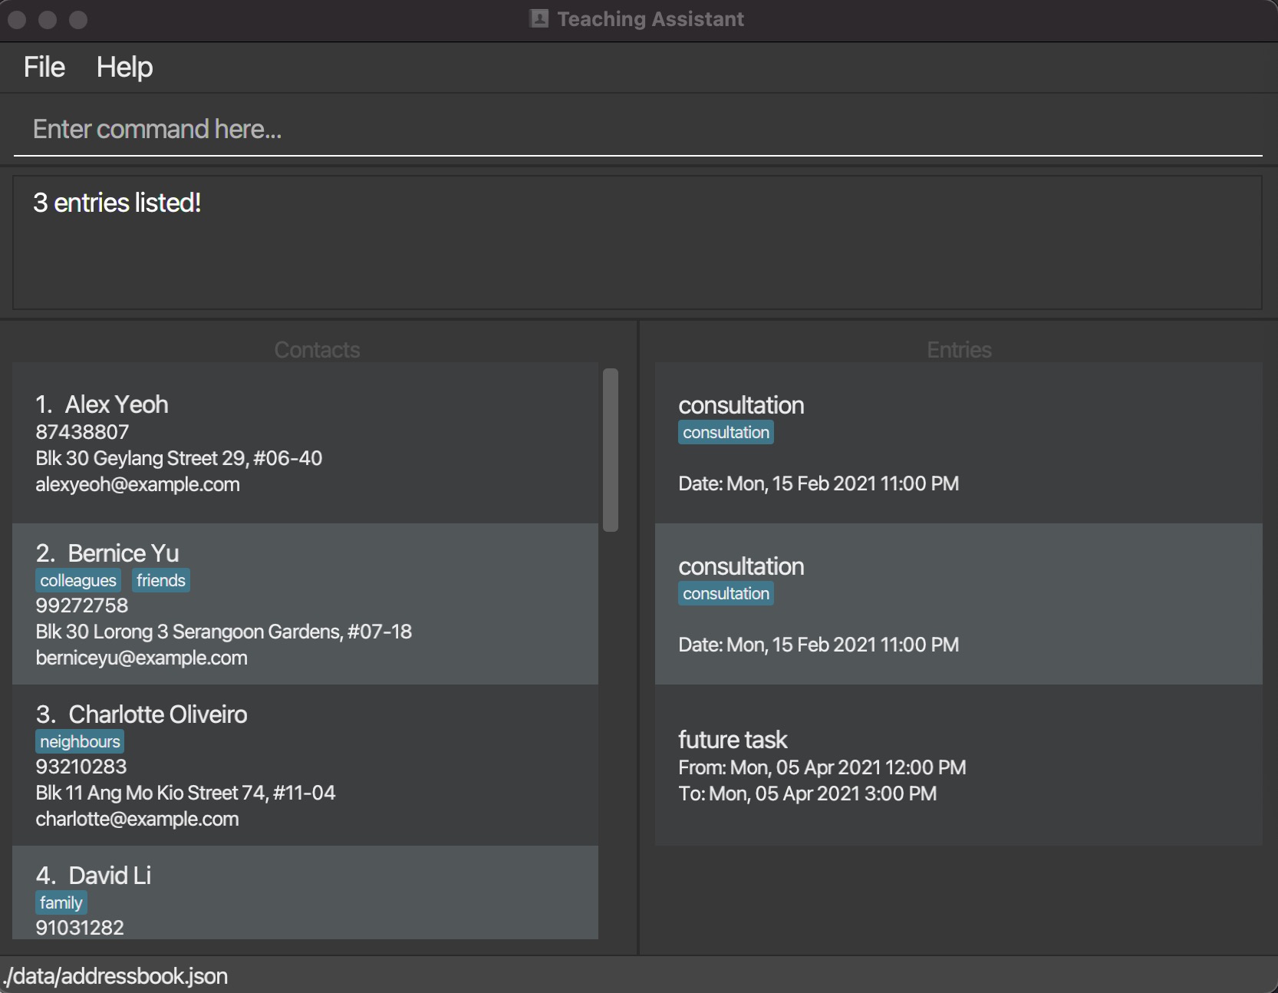Click address Blk 30 Geylang Street 29
The height and width of the screenshot is (993, 1278).
pos(179,458)
